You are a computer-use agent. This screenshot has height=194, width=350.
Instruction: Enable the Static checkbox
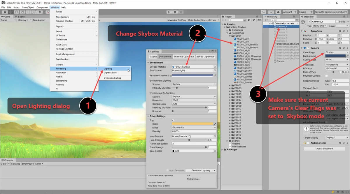coord(337,22)
